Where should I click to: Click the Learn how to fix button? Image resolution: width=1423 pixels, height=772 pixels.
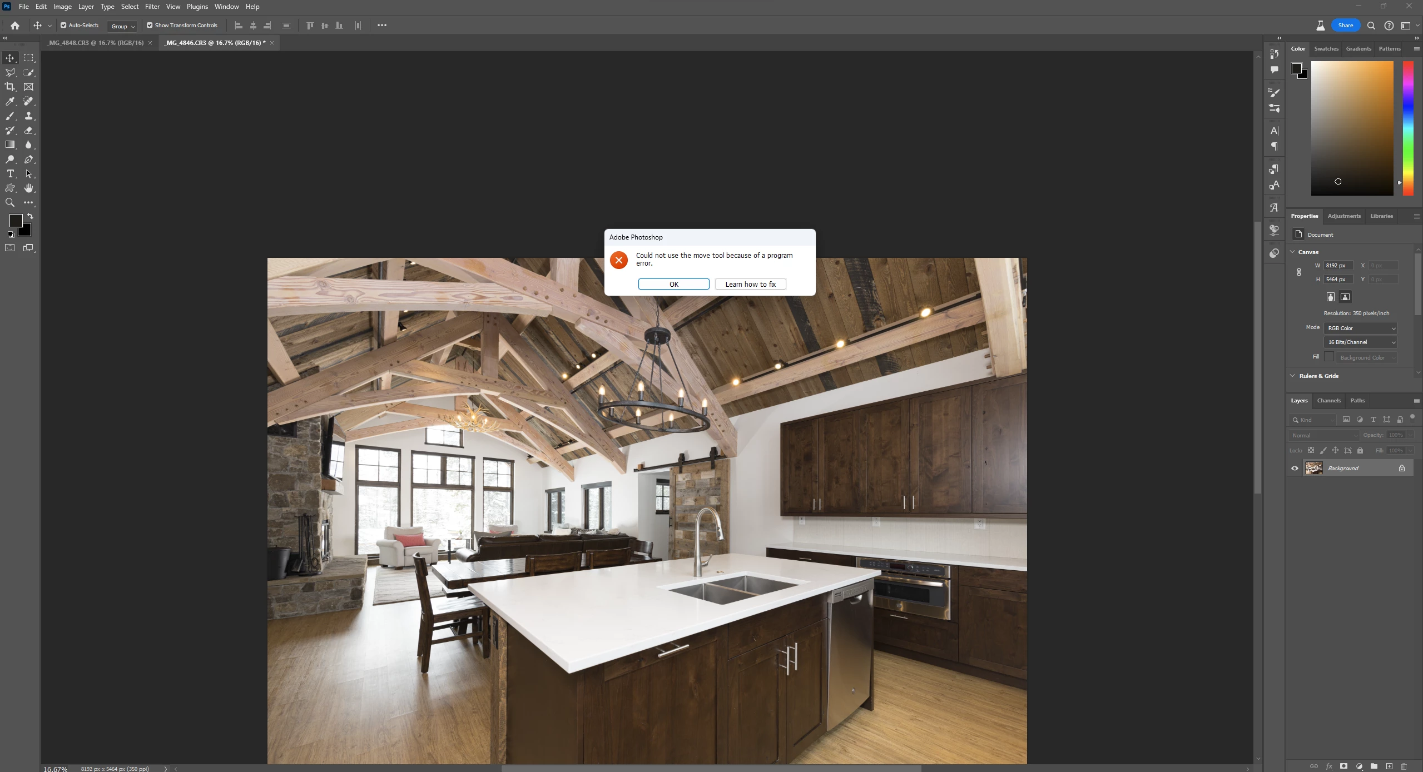pyautogui.click(x=750, y=285)
